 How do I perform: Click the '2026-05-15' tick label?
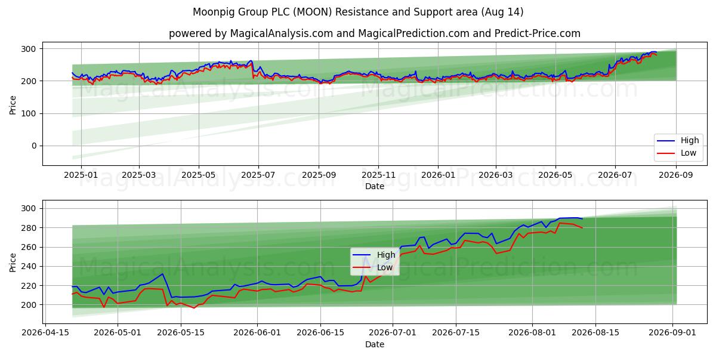180,333
